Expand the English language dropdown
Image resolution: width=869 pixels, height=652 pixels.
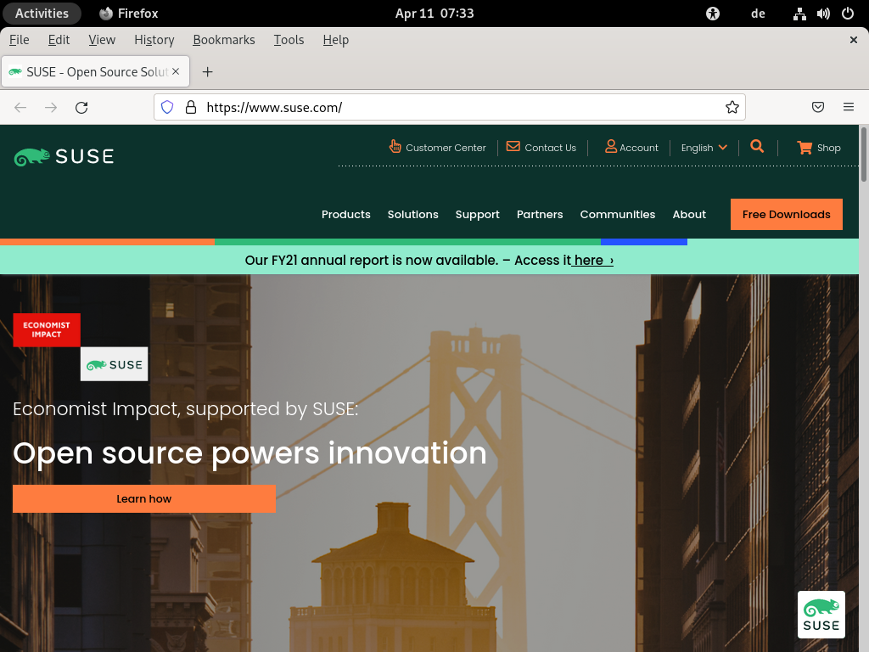[x=704, y=148]
